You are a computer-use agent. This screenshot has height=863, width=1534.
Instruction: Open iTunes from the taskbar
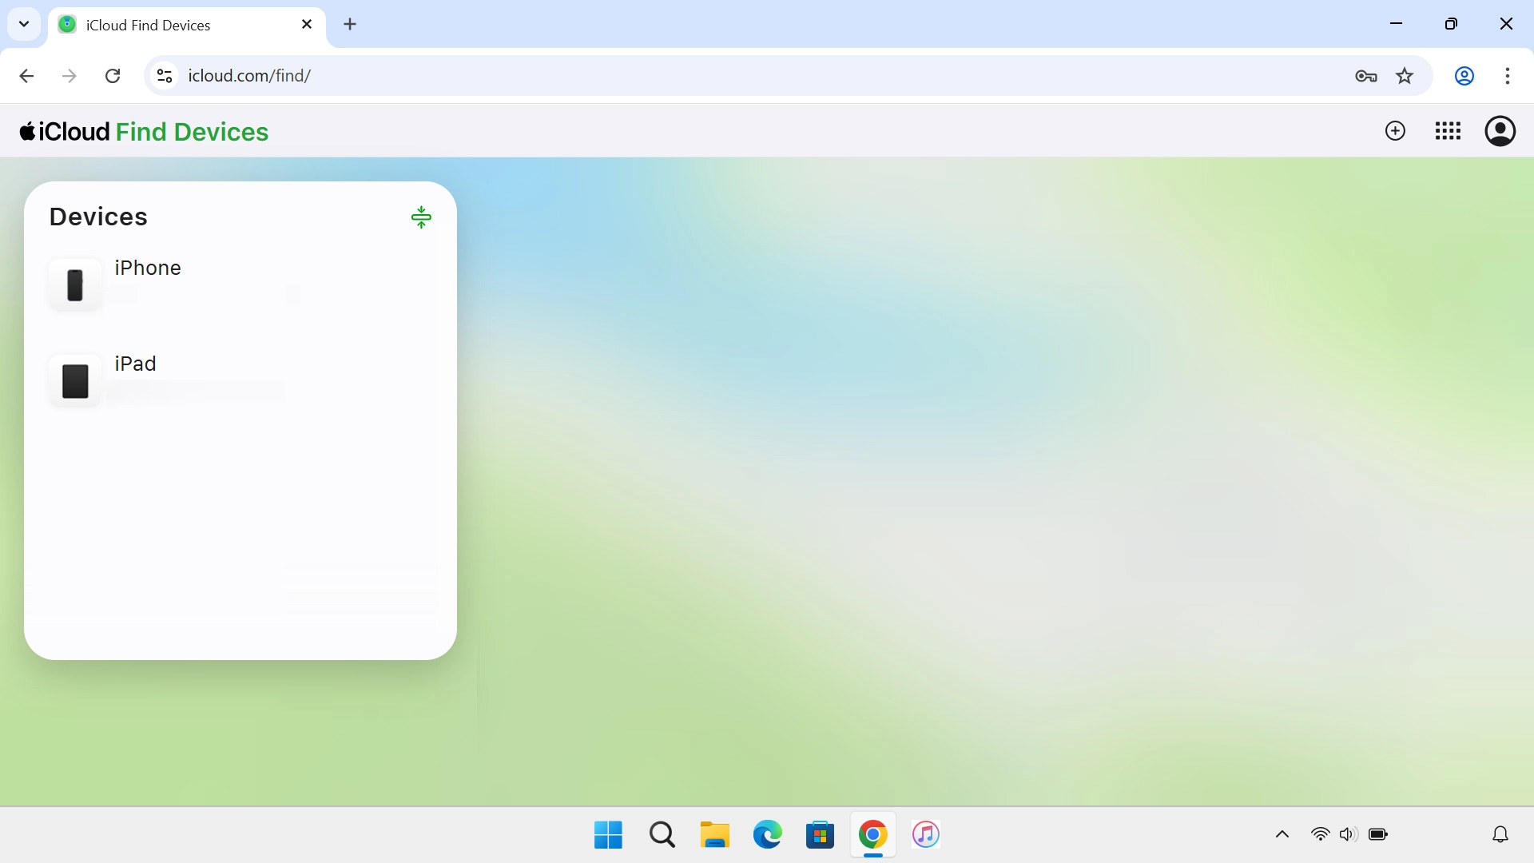(x=925, y=834)
